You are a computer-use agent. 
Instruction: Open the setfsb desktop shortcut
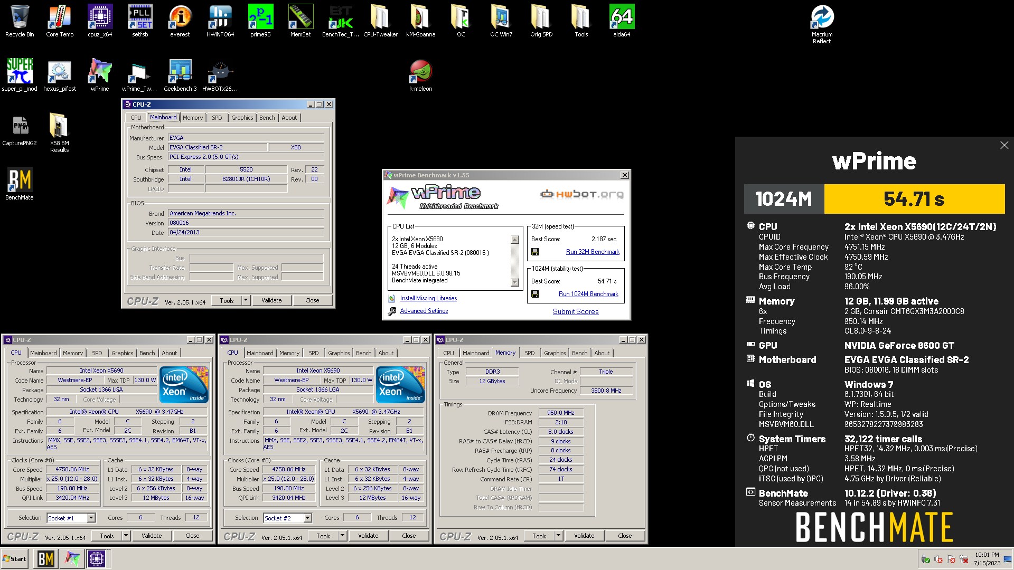(x=140, y=21)
